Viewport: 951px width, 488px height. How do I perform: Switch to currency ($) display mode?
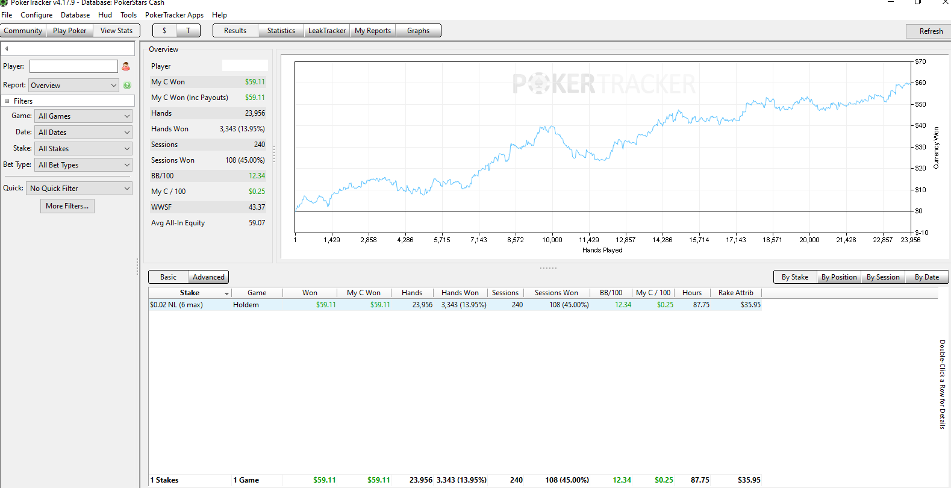tap(164, 31)
